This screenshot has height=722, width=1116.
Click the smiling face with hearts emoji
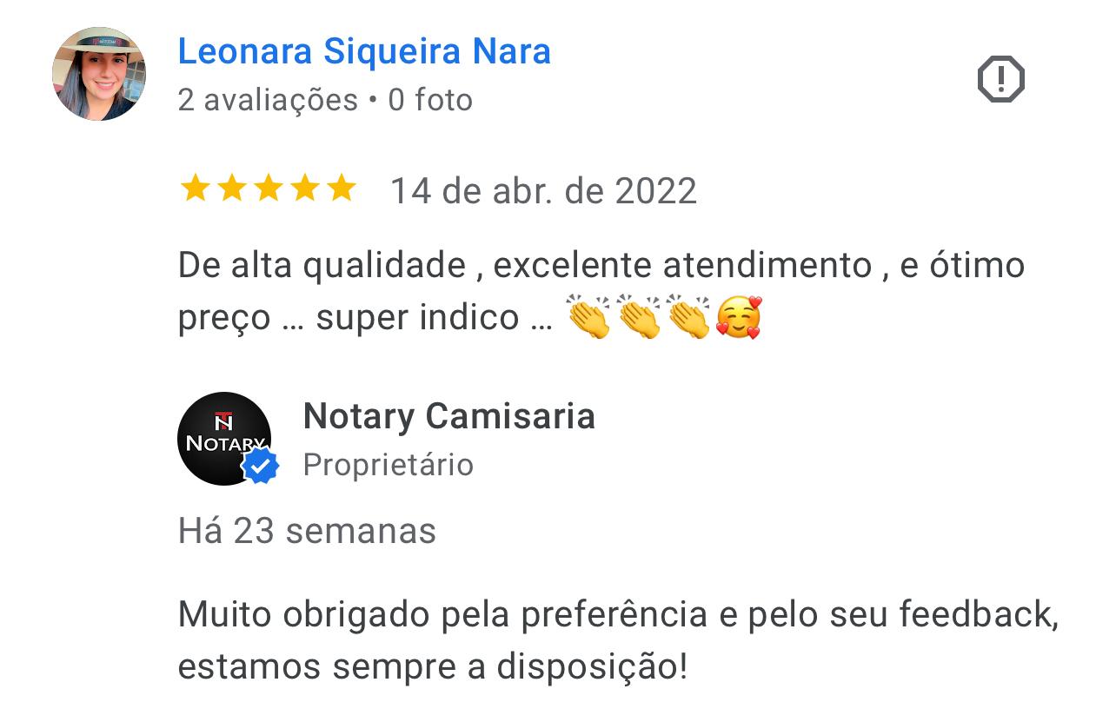[x=739, y=317]
